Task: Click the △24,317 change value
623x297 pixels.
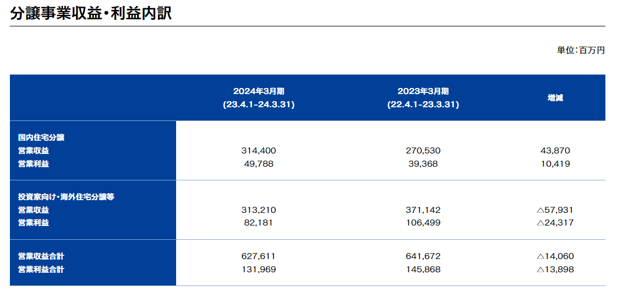Action: 555,223
